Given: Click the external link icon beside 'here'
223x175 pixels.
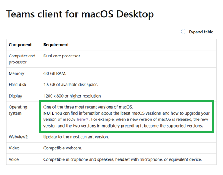Looking at the screenshot, I should coord(87,119).
